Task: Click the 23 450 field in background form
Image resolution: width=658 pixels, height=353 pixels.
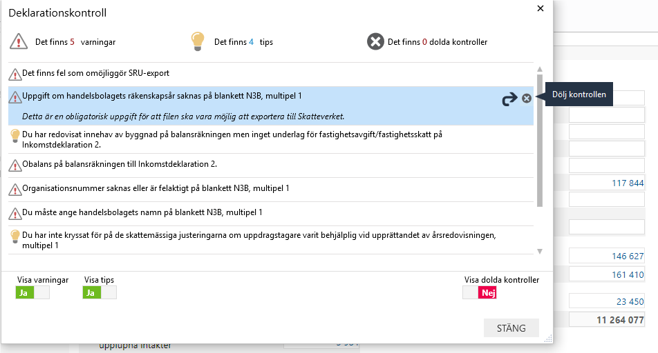Action: [607, 301]
